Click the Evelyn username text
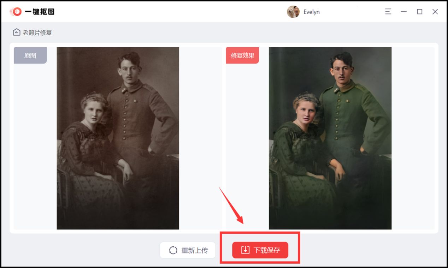The image size is (448, 268). pyautogui.click(x=312, y=12)
